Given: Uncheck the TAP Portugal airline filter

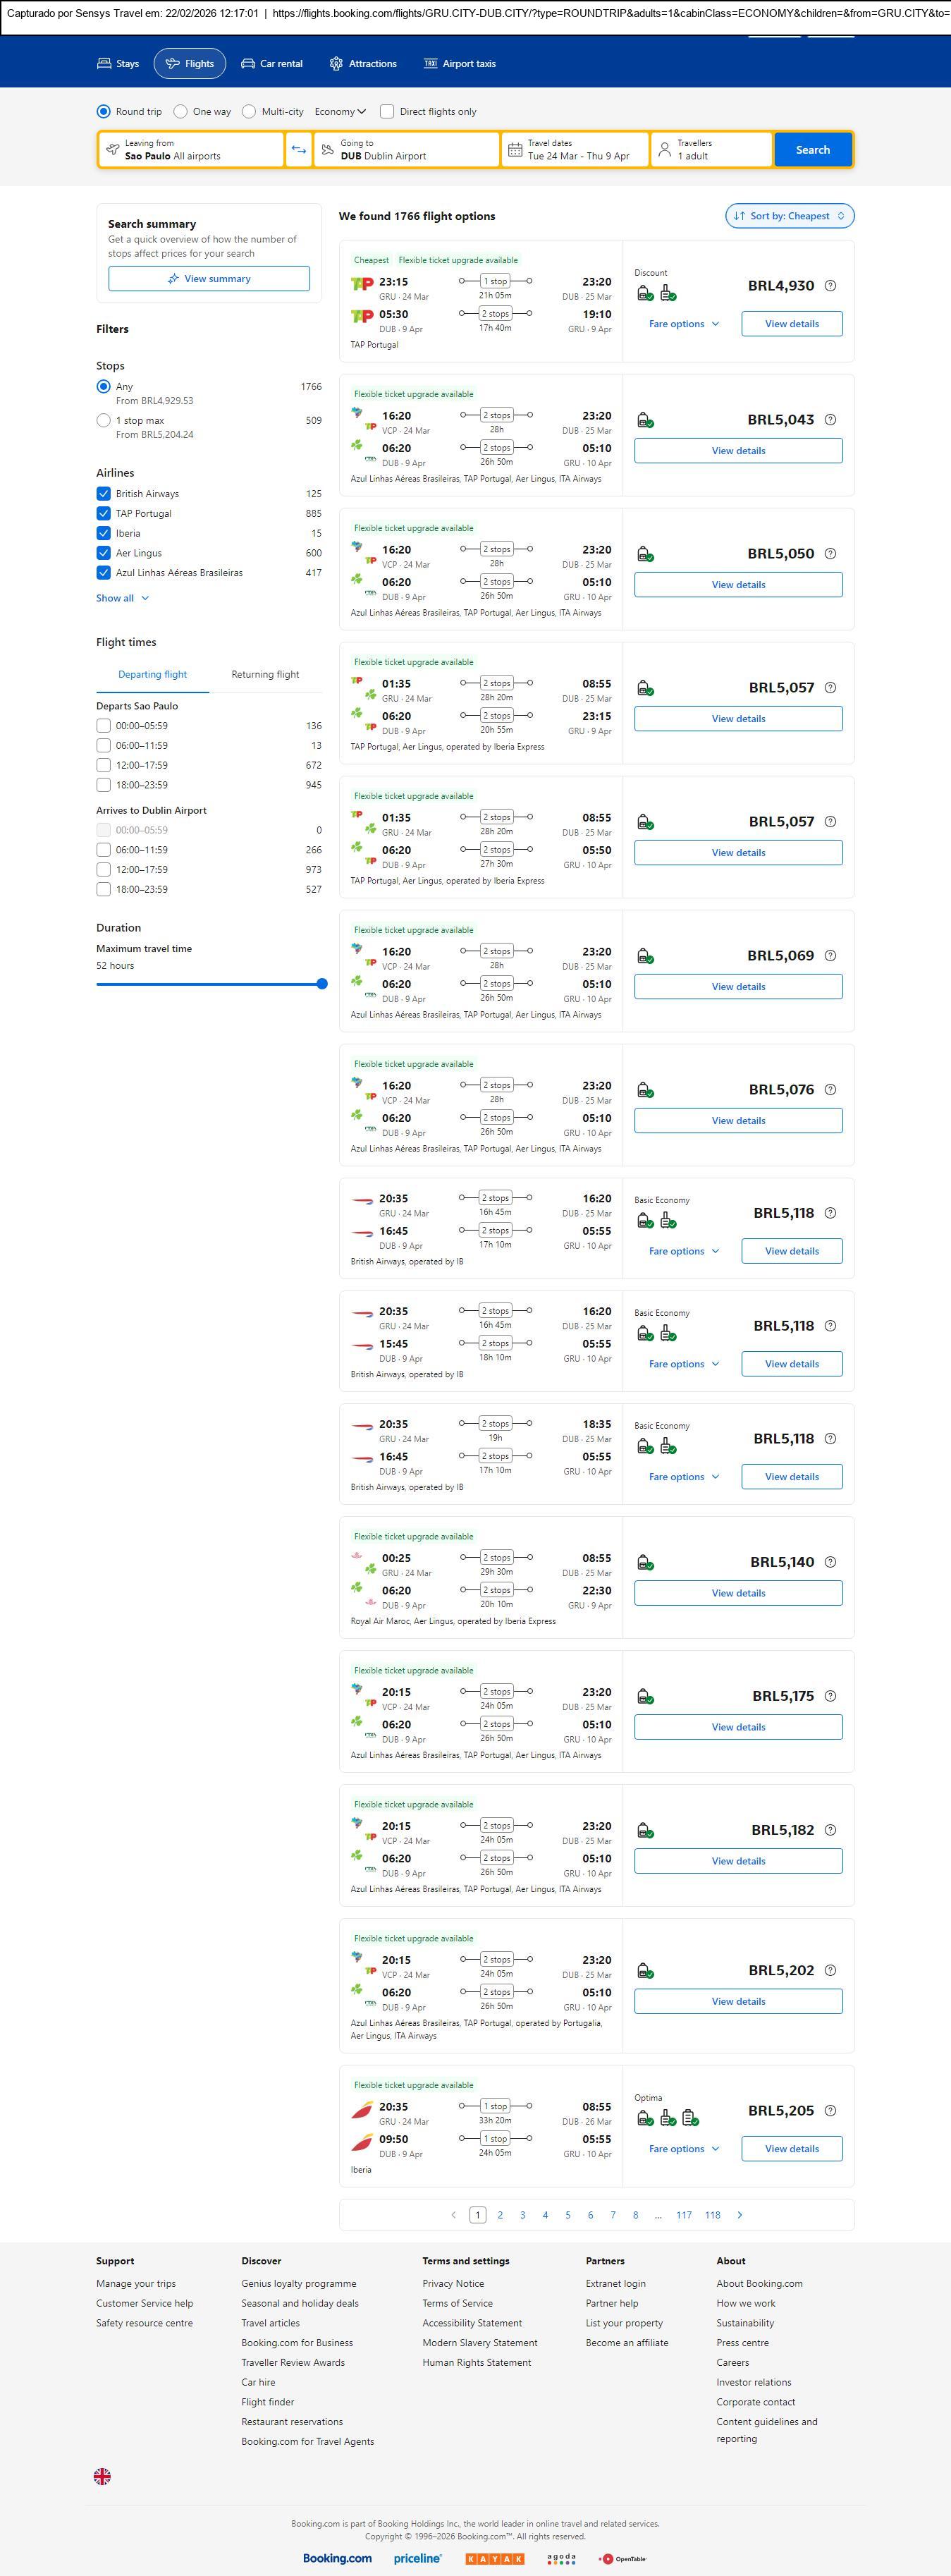Looking at the screenshot, I should (x=103, y=513).
